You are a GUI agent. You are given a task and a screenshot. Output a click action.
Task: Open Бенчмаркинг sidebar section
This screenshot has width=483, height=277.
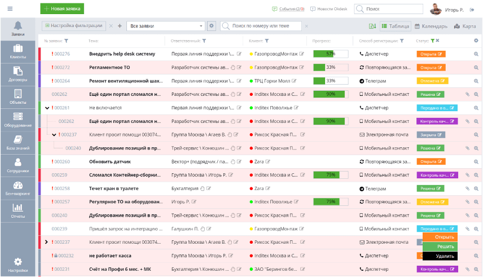coord(17,188)
